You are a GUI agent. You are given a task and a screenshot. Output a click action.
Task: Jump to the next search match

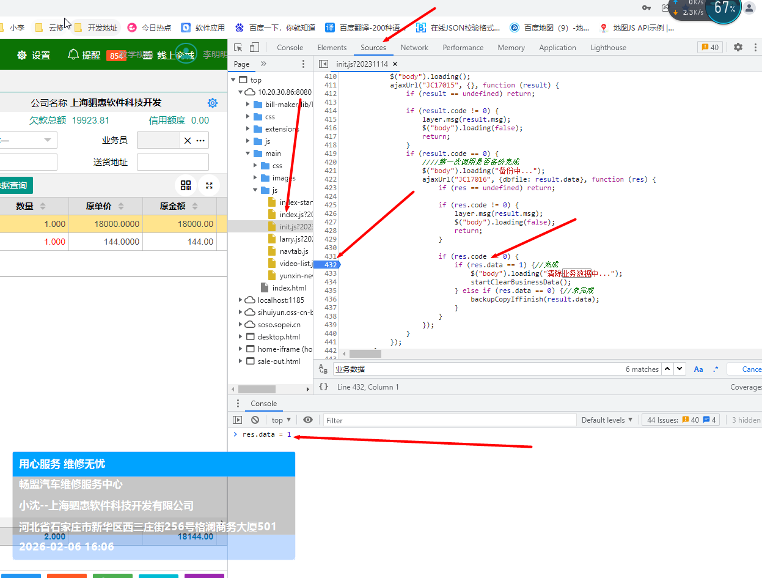tap(680, 369)
